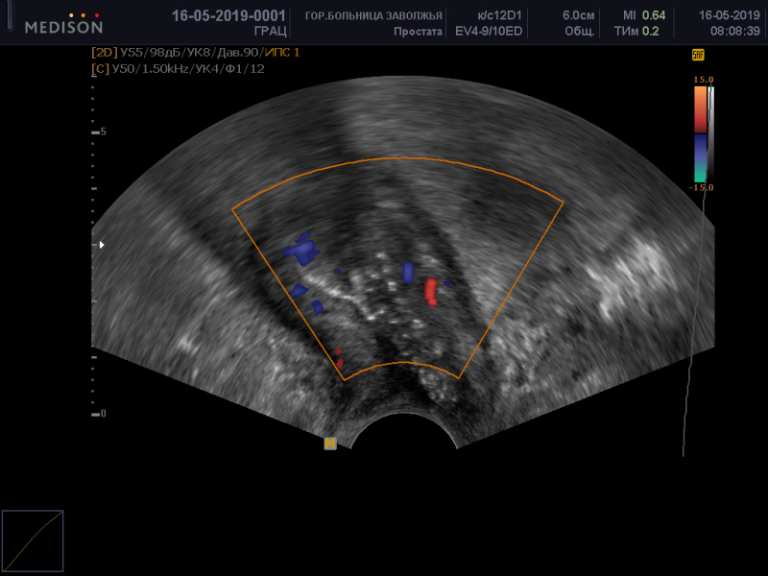Screen dimensions: 768x576
Task: Click the MEDISON logo
Action: click(x=63, y=25)
